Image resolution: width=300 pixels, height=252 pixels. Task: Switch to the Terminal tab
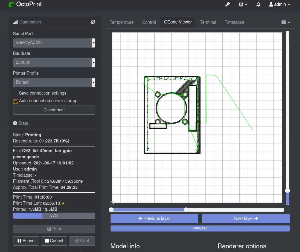(x=208, y=22)
